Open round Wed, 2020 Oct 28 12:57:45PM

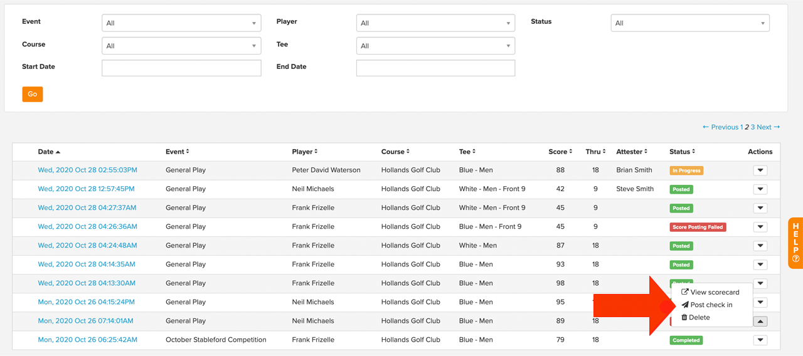click(x=86, y=189)
